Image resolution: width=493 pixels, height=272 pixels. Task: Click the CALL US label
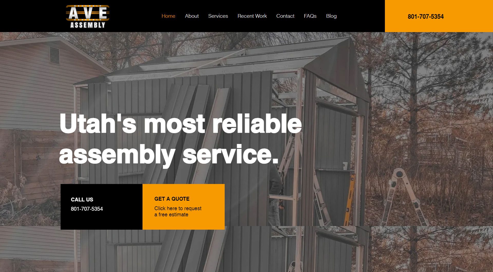[x=82, y=200]
